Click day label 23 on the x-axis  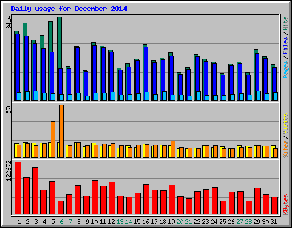tap(205, 222)
